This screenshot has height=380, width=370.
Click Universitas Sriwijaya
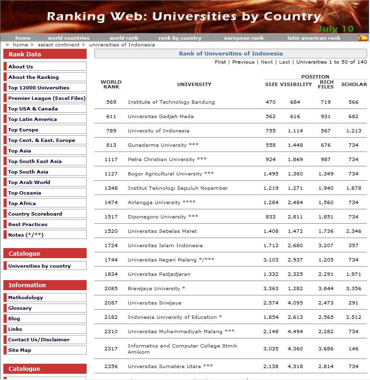pos(155,303)
